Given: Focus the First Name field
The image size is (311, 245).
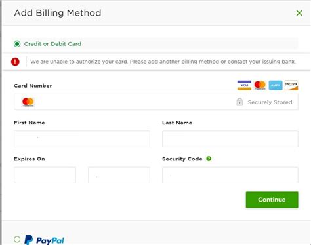Looking at the screenshot, I should (x=82, y=139).
